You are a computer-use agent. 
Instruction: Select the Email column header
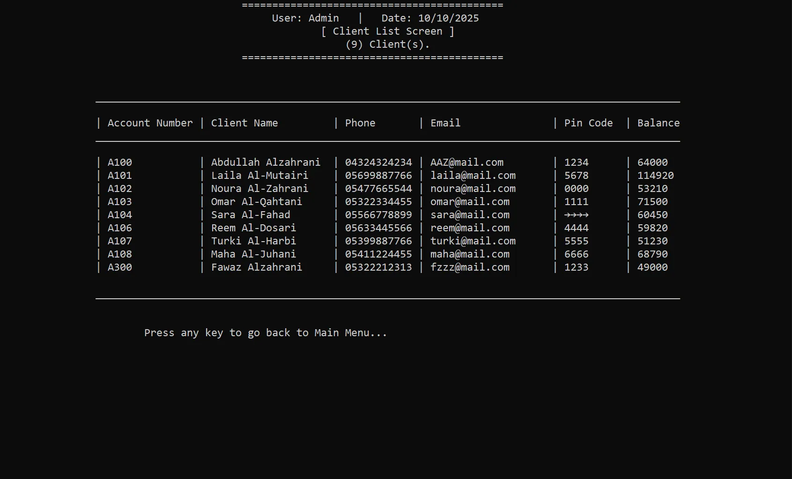pyautogui.click(x=445, y=123)
